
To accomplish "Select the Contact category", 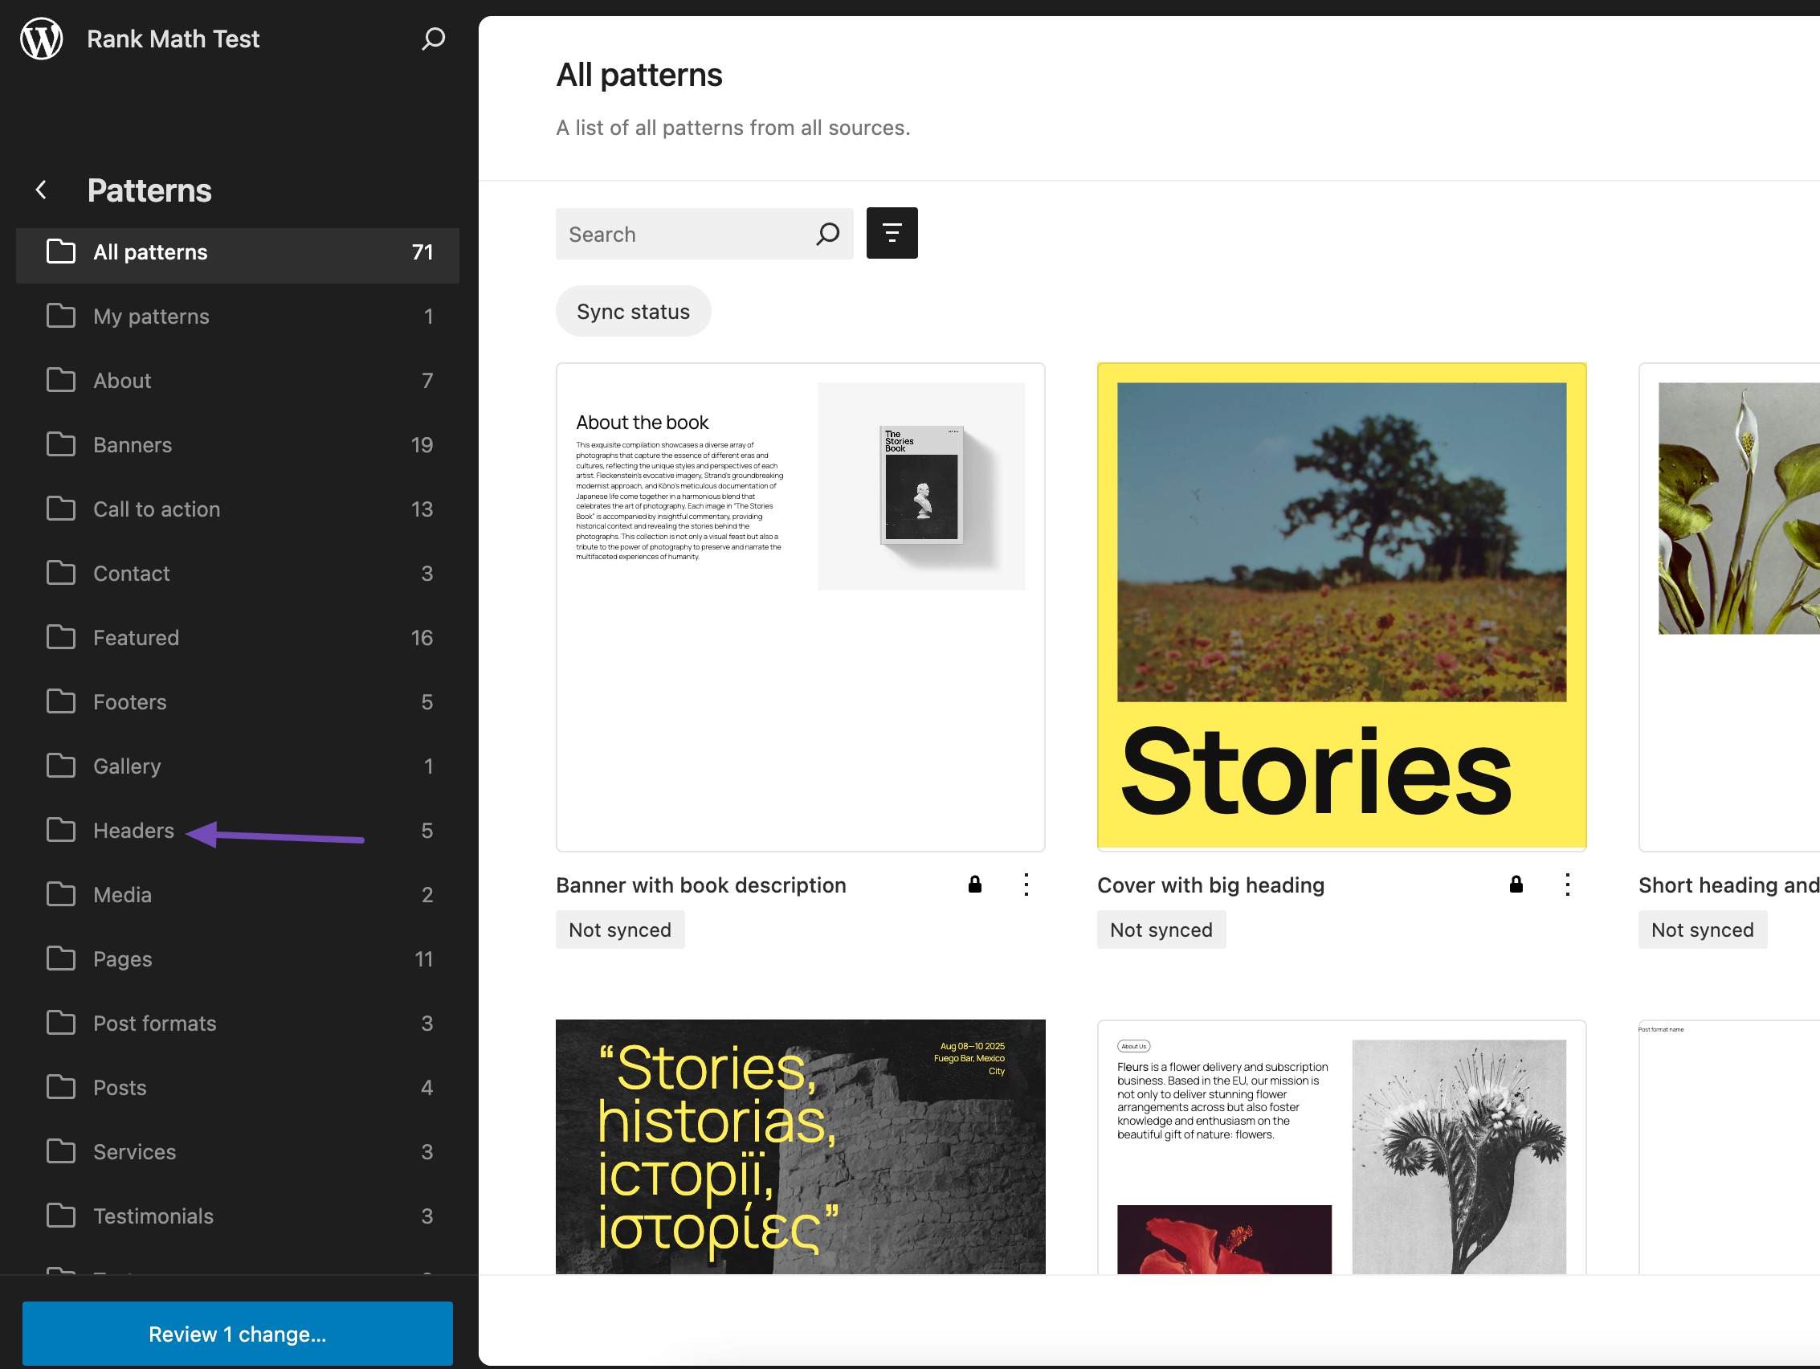I will pyautogui.click(x=238, y=573).
